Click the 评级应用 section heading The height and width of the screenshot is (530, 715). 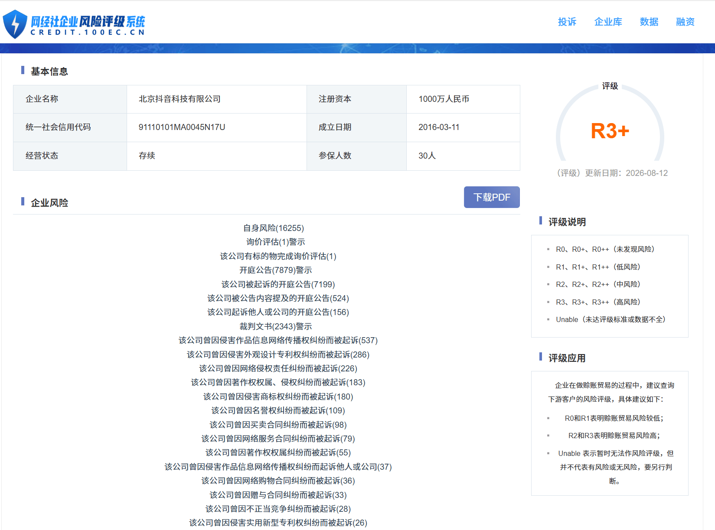tap(567, 358)
